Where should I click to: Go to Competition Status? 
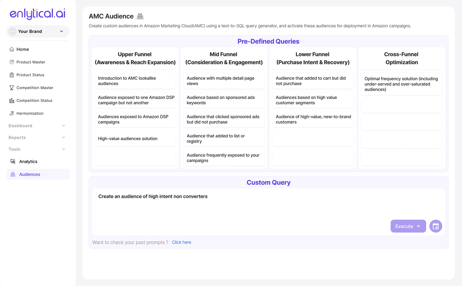coord(38,100)
